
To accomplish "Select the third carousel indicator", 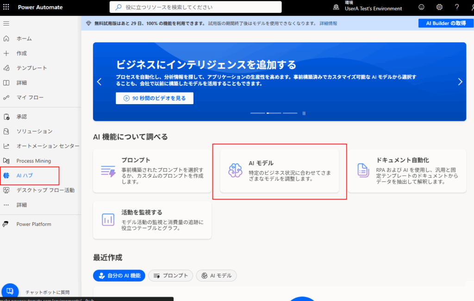I will [x=290, y=113].
